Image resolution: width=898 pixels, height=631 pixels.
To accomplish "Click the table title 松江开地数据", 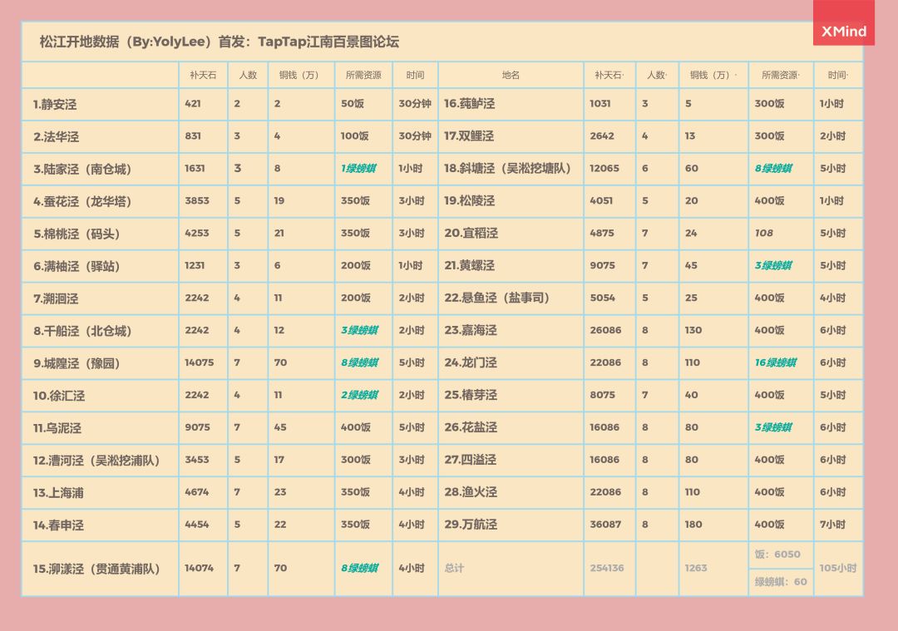I will point(220,42).
